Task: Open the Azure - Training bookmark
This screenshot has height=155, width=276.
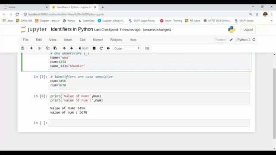Action: (171, 21)
